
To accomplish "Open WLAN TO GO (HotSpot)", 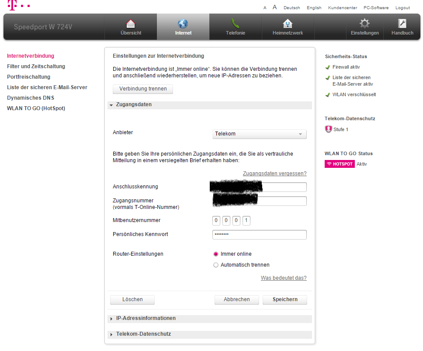I will pyautogui.click(x=36, y=108).
